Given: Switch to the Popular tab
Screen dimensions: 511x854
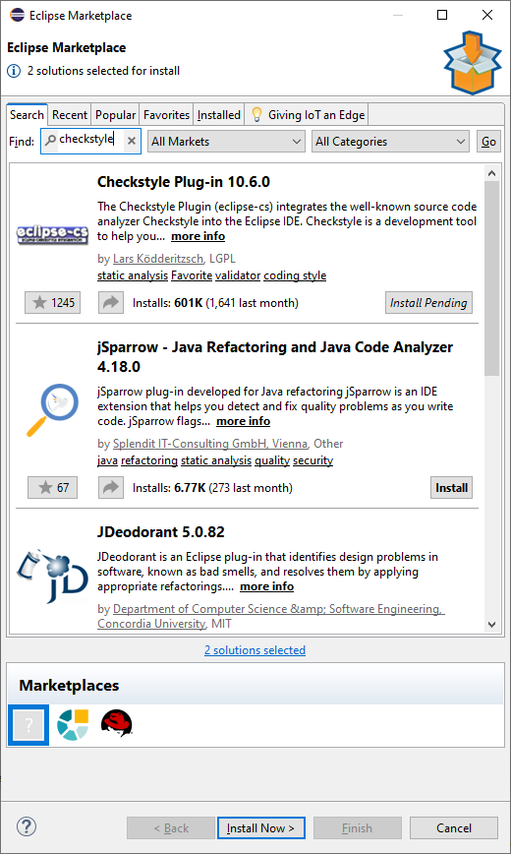Looking at the screenshot, I should [115, 115].
